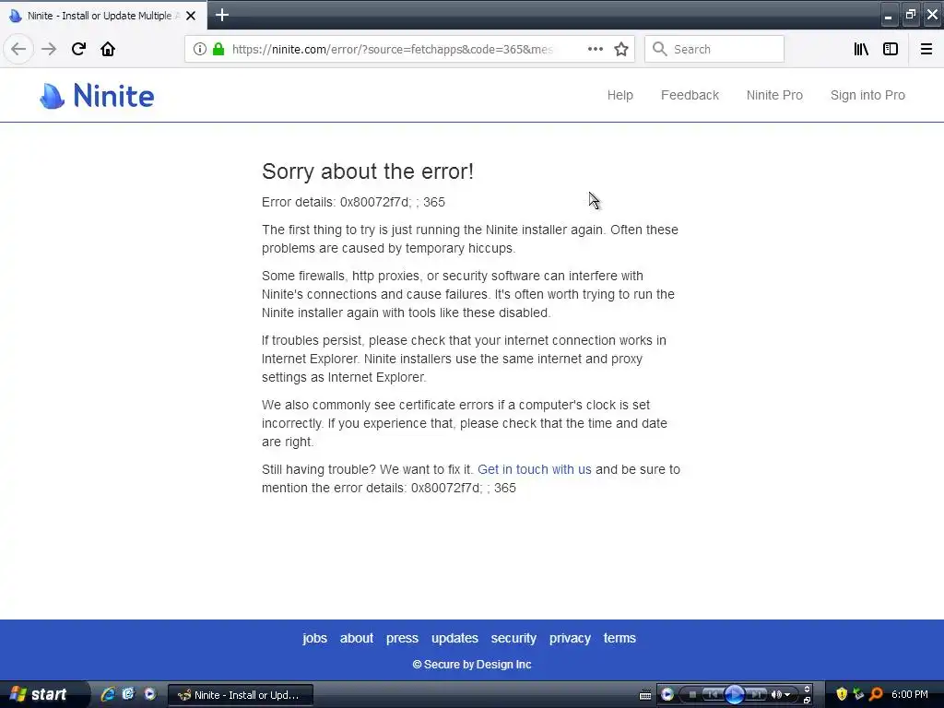
Task: Focus the address bar URL
Action: pyautogui.click(x=393, y=50)
